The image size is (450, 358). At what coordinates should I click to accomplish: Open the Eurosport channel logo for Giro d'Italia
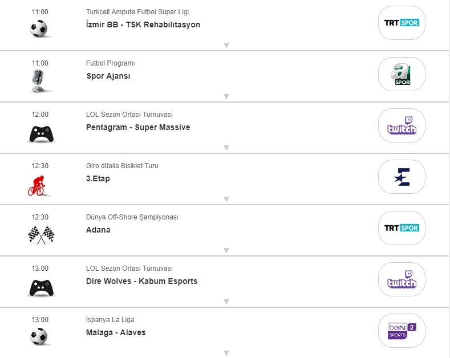click(x=402, y=177)
